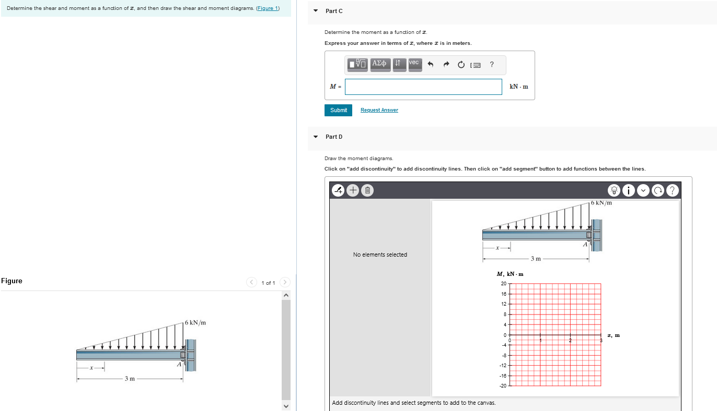This screenshot has width=717, height=411.
Task: Open the Figure 1 link in the problem statement
Action: tap(268, 8)
